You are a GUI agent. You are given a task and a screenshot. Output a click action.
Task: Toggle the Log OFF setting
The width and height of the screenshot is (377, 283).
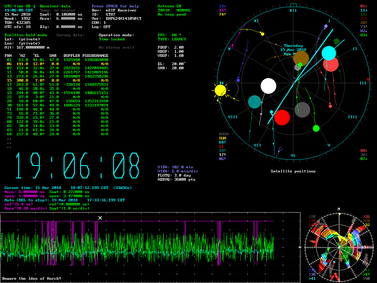107,27
